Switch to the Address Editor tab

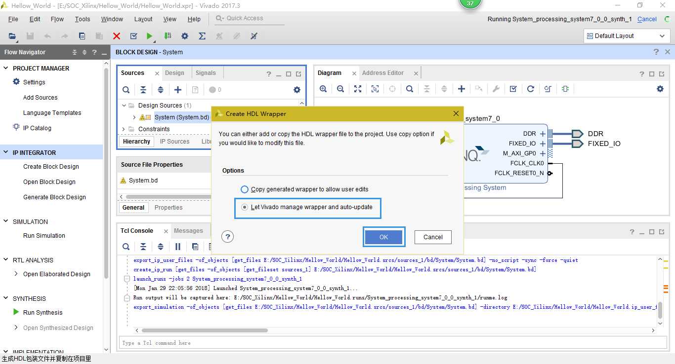click(383, 73)
